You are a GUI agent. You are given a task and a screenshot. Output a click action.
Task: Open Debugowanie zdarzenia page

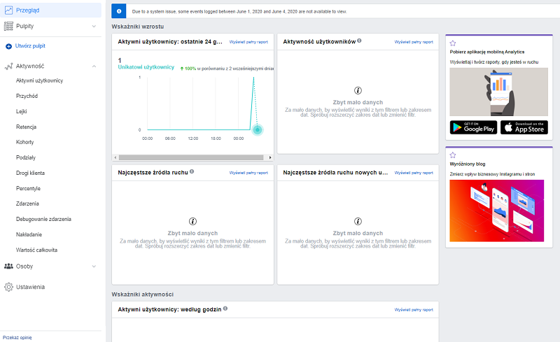tap(43, 219)
